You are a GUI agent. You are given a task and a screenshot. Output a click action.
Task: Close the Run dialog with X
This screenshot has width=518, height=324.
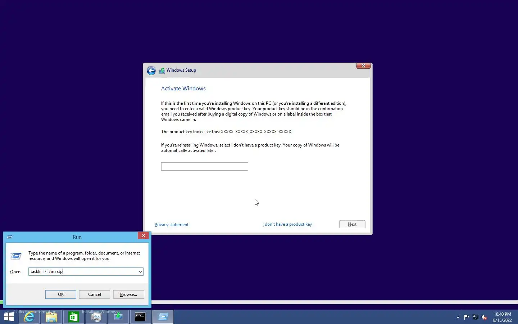pyautogui.click(x=143, y=235)
